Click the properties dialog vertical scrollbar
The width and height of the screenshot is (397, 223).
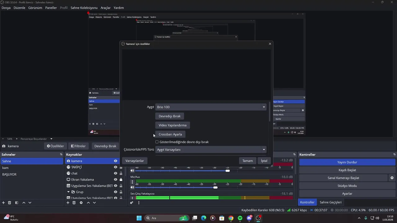[270, 111]
